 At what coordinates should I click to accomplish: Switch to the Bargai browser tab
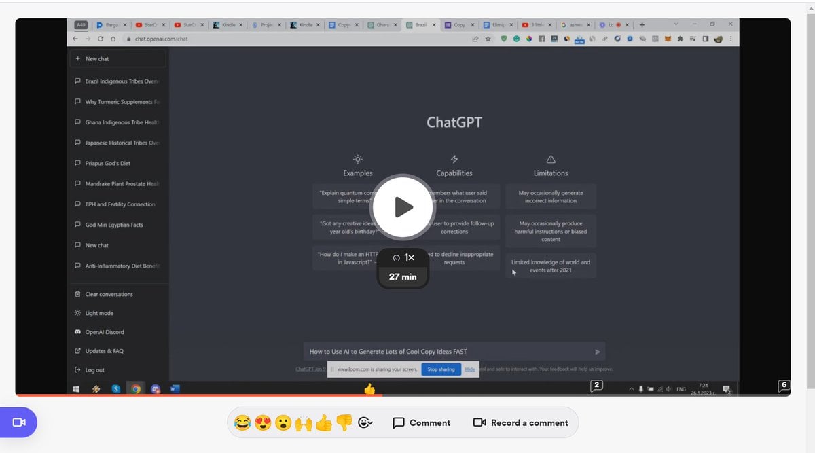[x=110, y=25]
